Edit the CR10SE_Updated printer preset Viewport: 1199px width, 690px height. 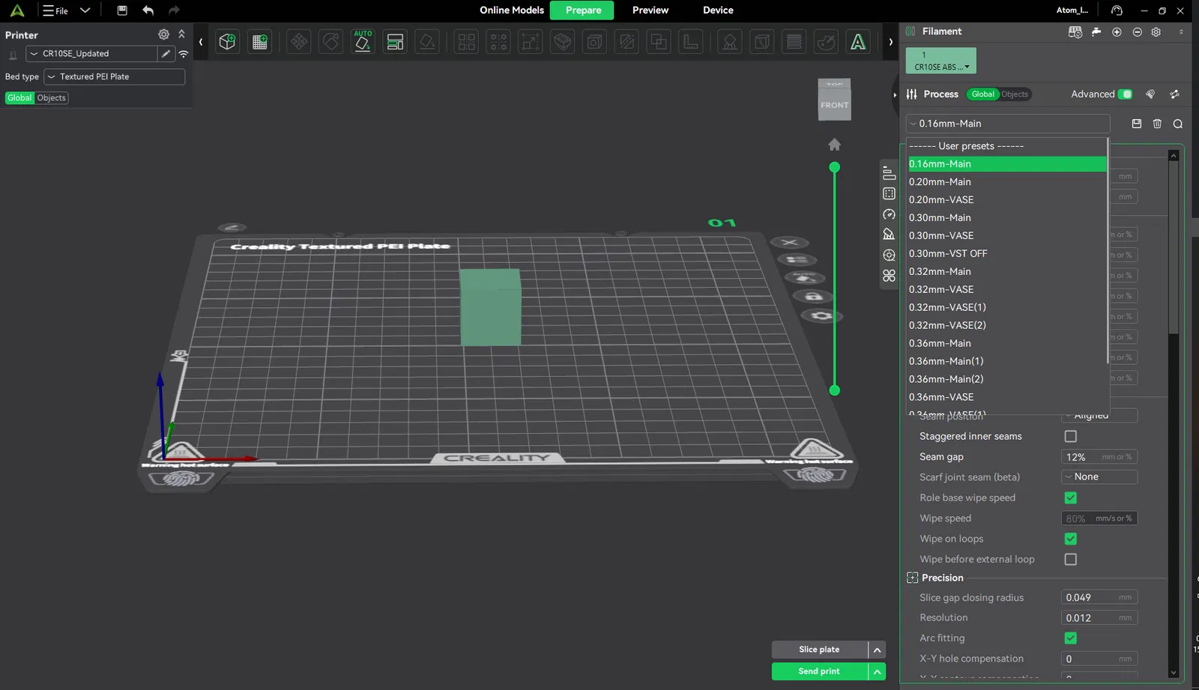(166, 54)
